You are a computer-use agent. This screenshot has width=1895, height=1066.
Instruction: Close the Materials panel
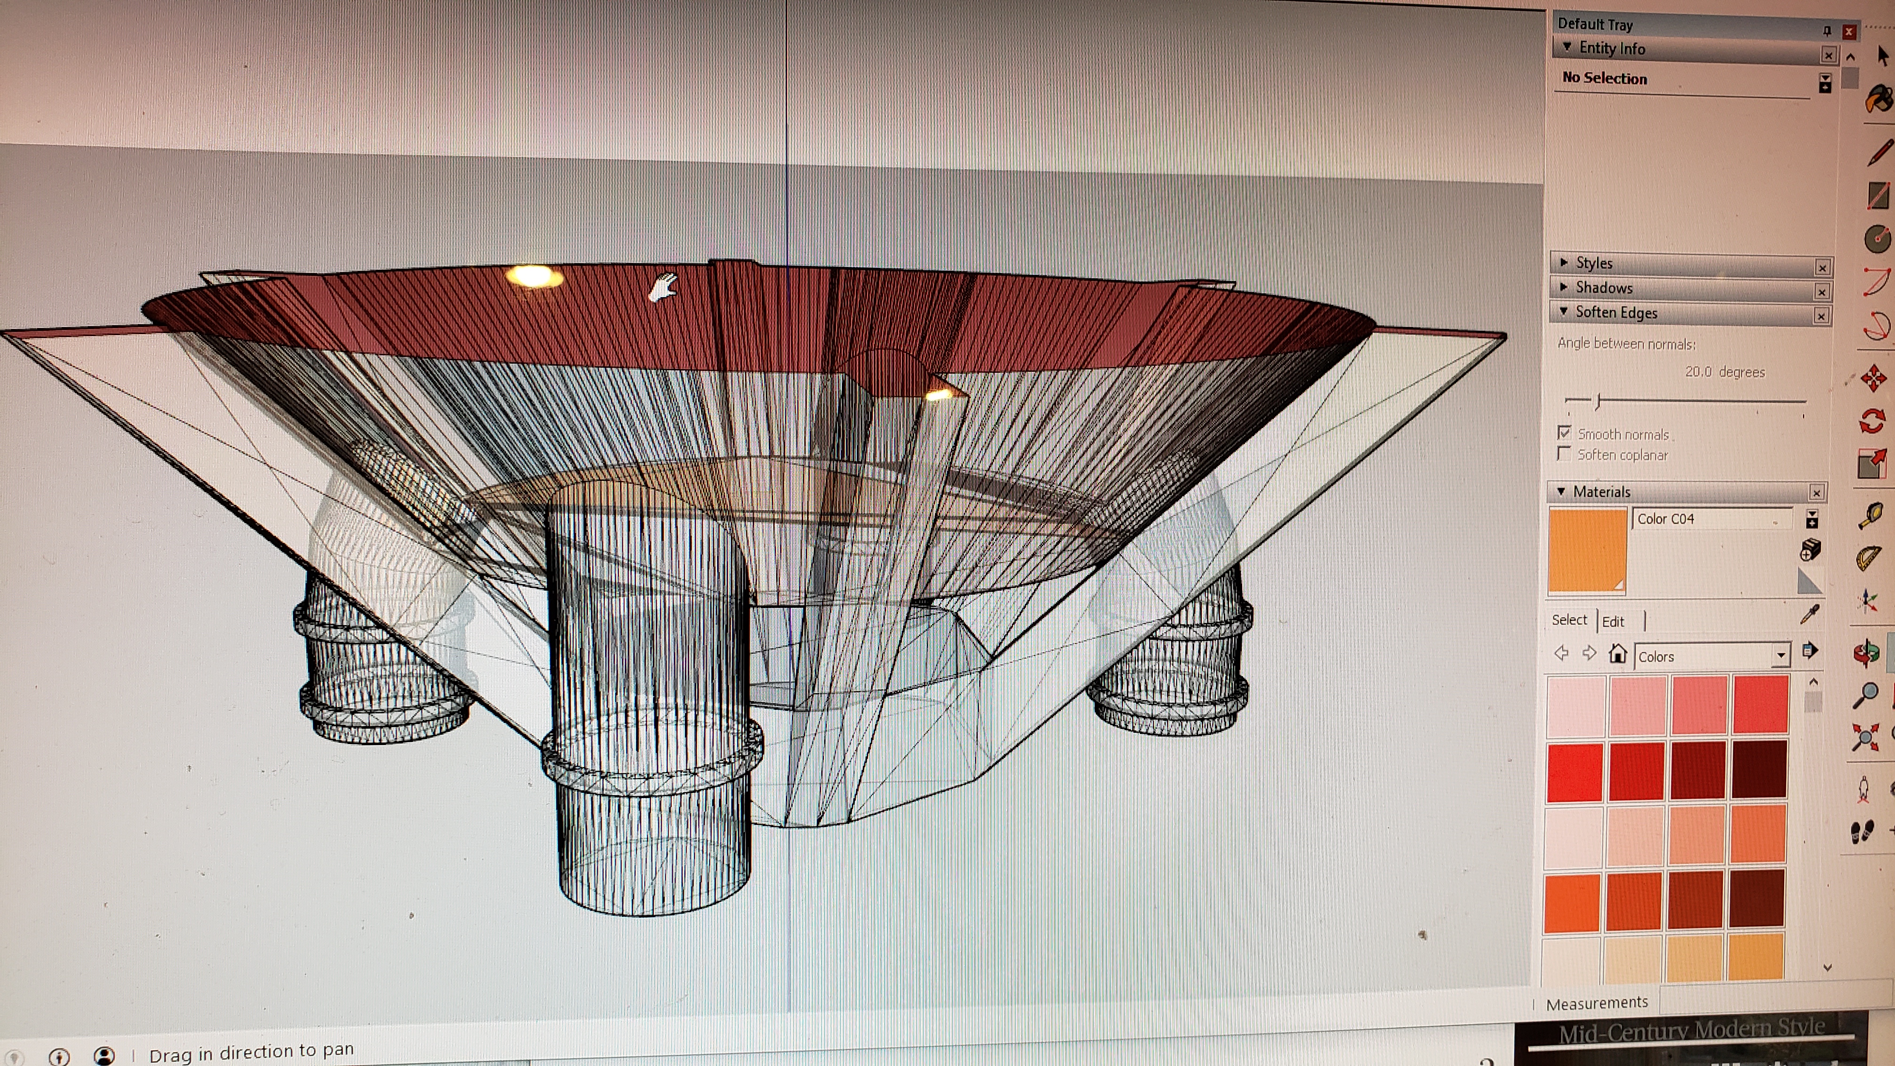(x=1817, y=493)
